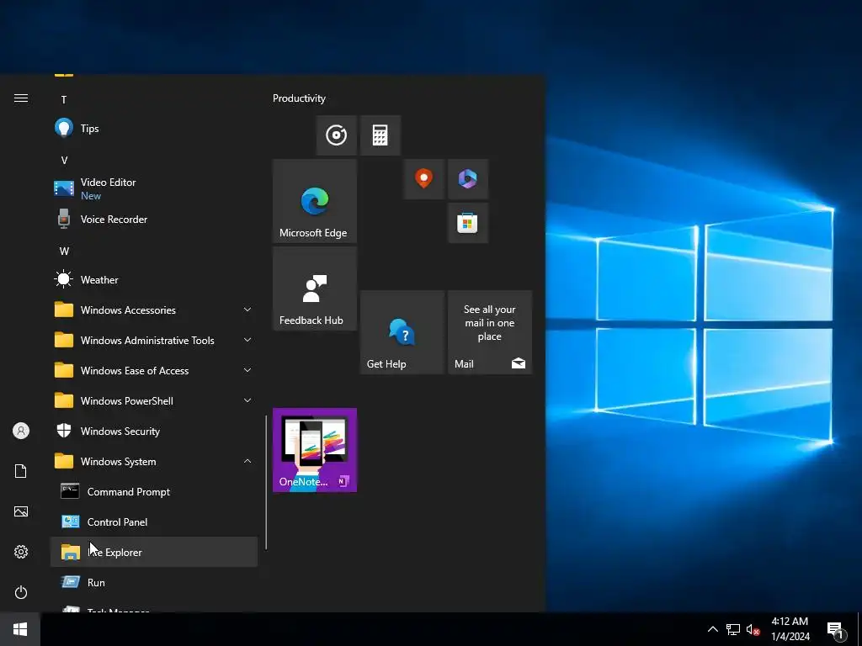The width and height of the screenshot is (862, 646).
Task: Open the Get Help tile
Action: click(x=402, y=332)
